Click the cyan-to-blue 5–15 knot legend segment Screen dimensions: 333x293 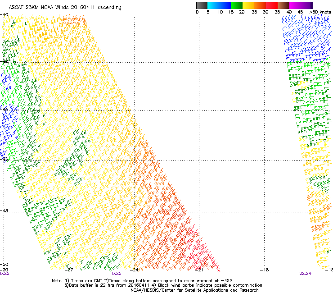(219, 5)
